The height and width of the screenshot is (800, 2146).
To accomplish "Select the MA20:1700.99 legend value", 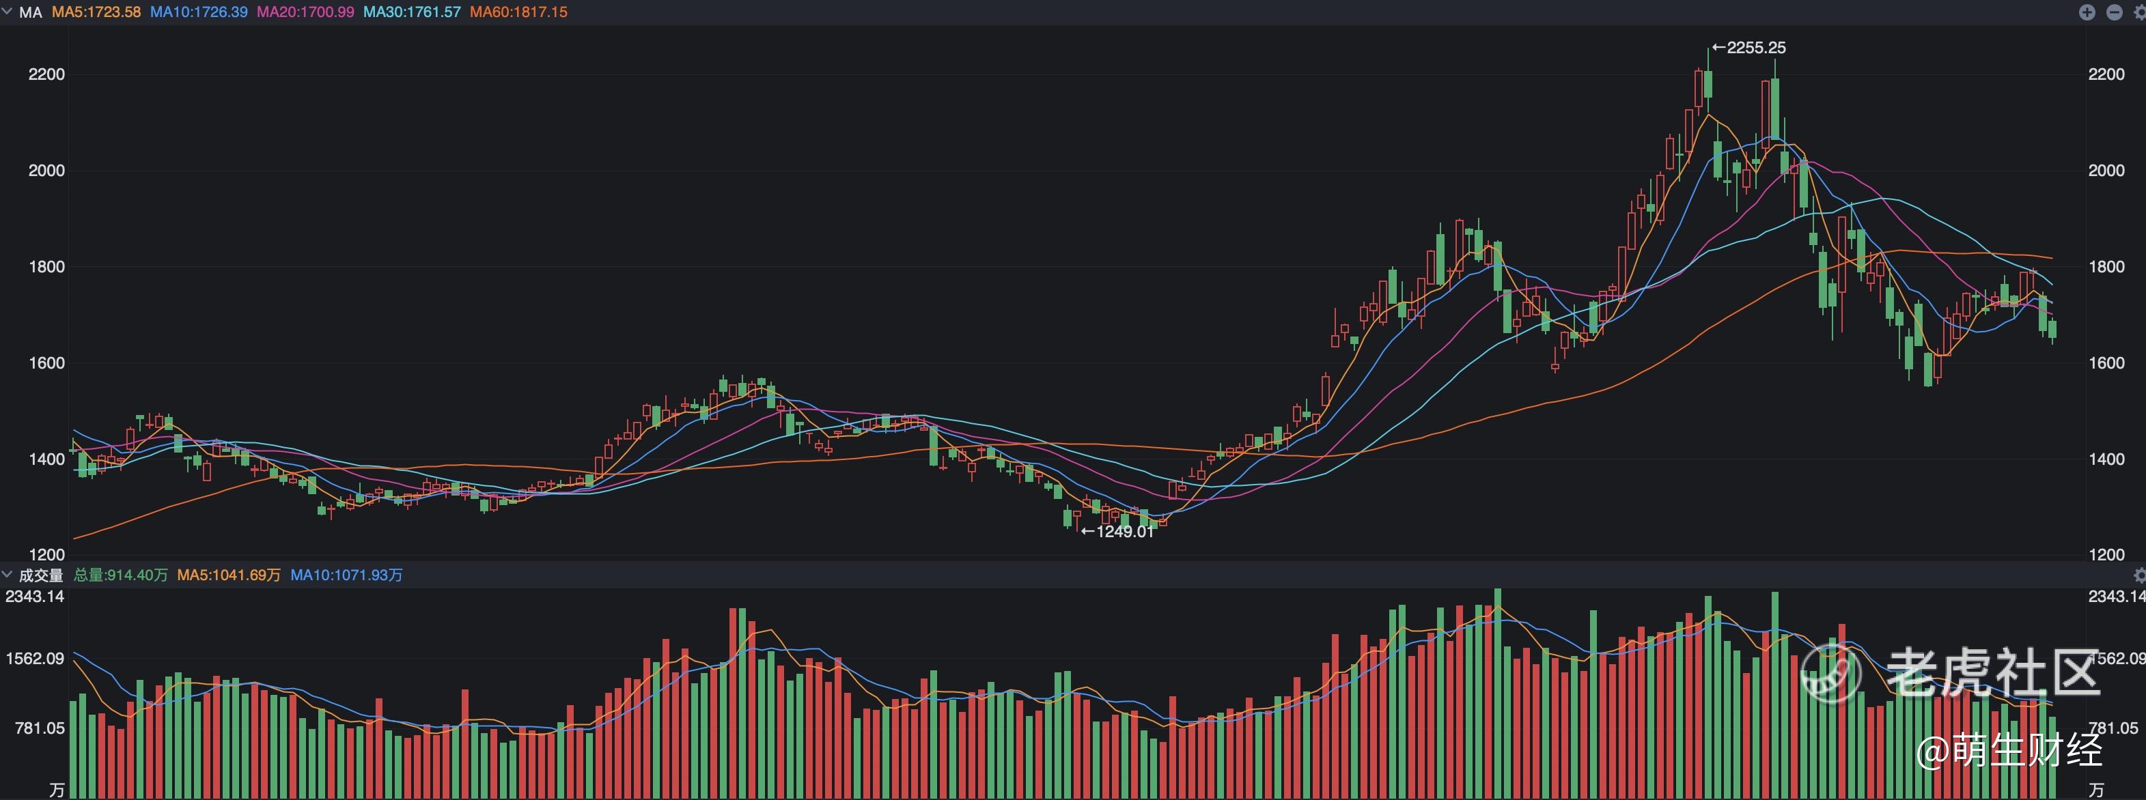I will click(x=306, y=12).
